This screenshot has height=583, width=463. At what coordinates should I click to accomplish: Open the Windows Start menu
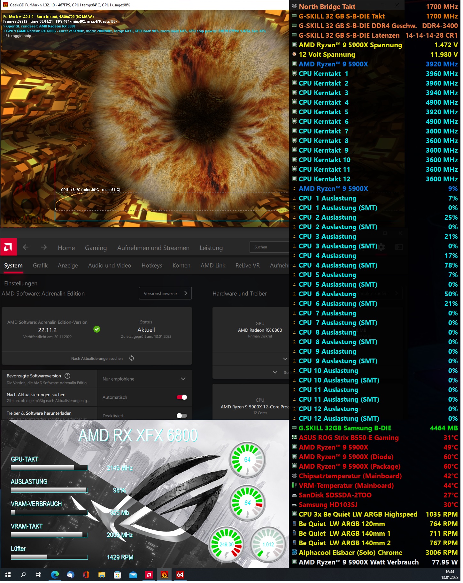pos(8,575)
